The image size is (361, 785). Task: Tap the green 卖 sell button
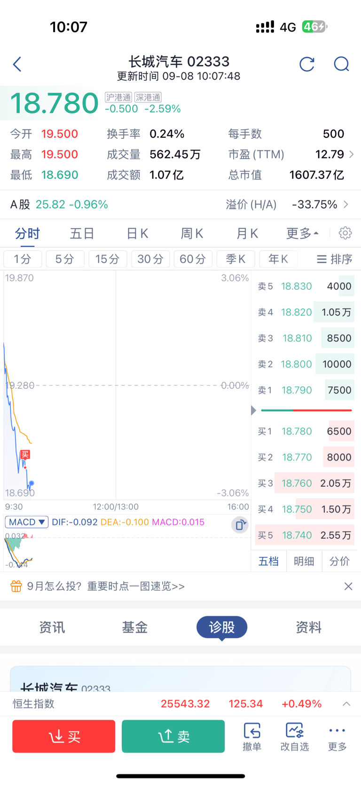click(x=173, y=737)
